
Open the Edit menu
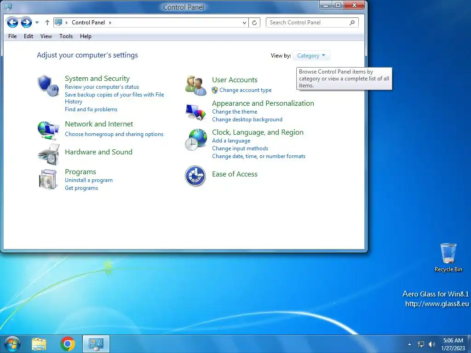click(29, 36)
